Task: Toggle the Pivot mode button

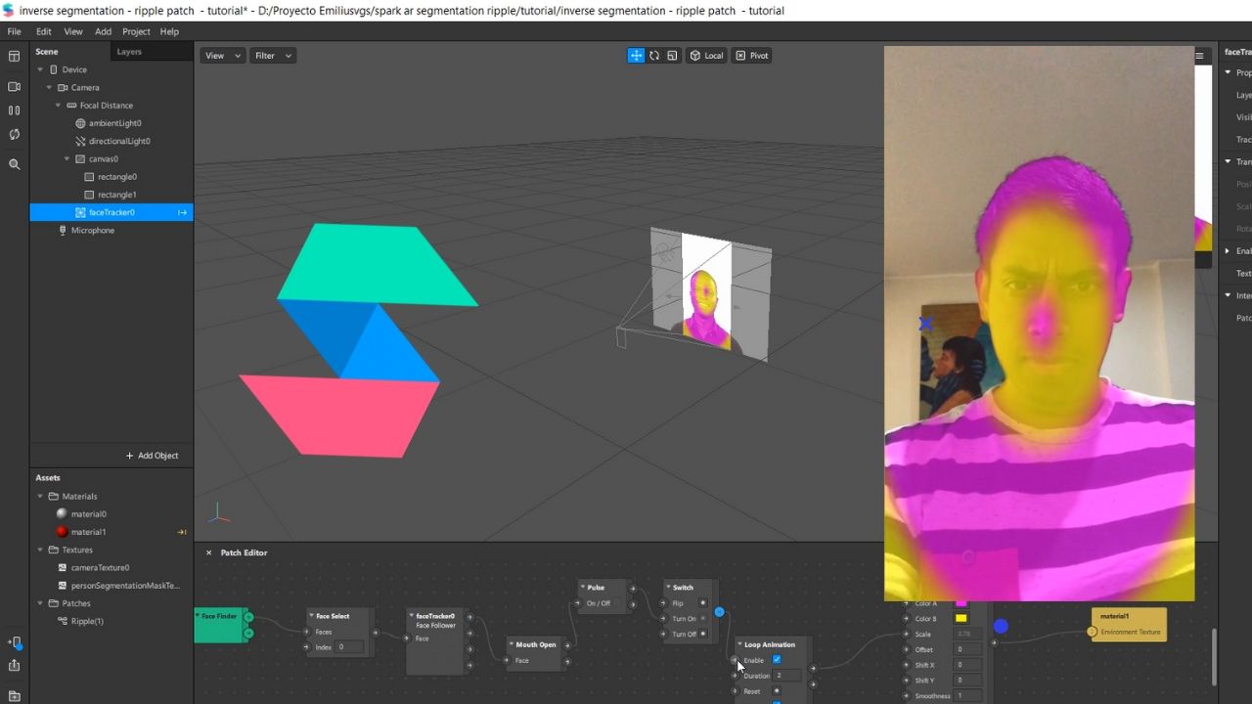Action: click(x=751, y=56)
